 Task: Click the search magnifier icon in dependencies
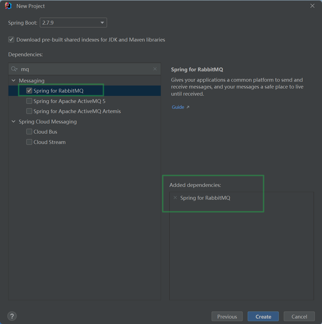[14, 69]
